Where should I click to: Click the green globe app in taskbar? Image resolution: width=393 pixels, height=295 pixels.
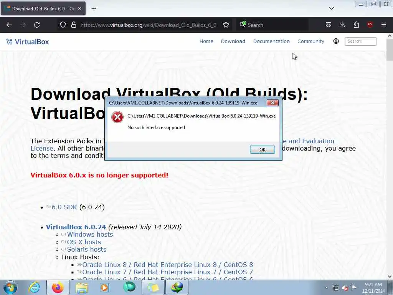tap(129, 287)
